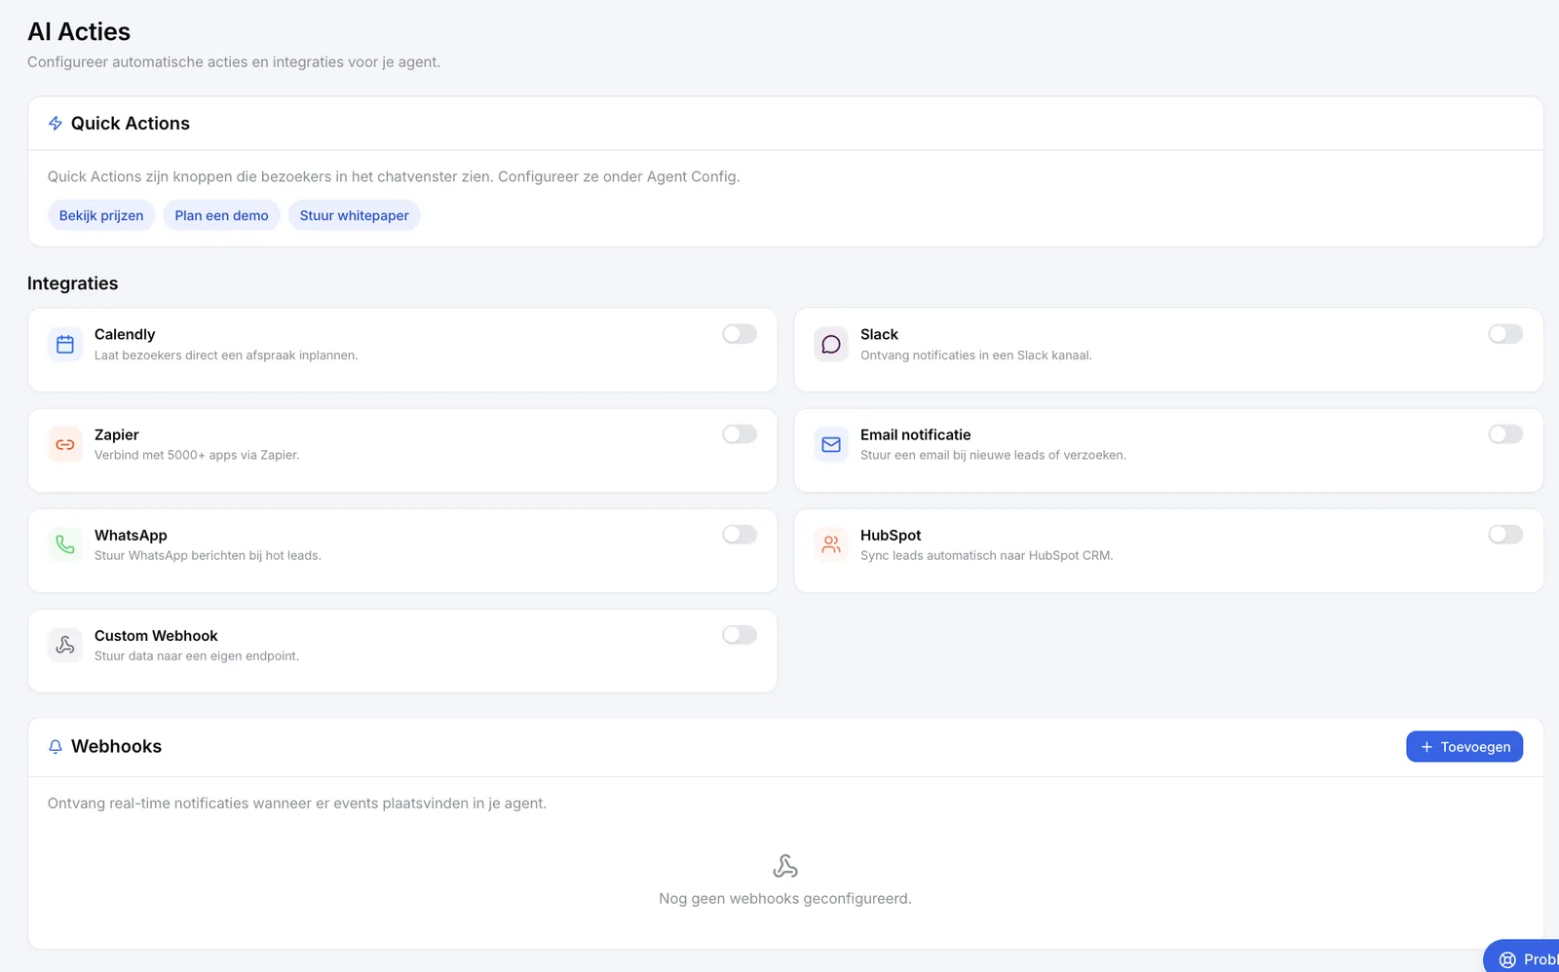Click the AI Acties page title
The width and height of the screenshot is (1559, 972).
coord(79,32)
